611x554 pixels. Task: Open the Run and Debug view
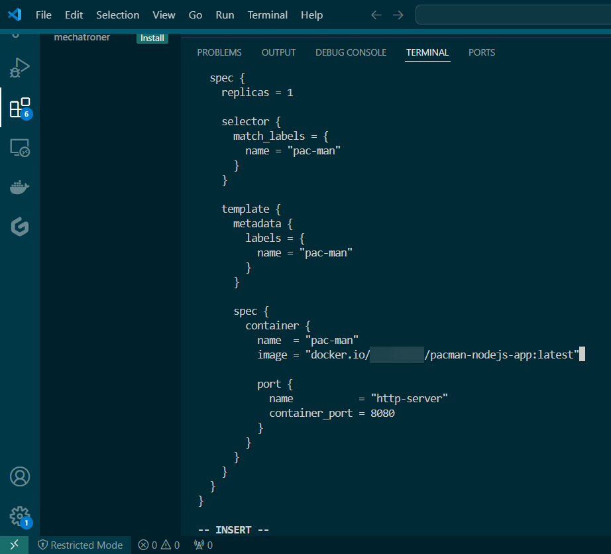(19, 68)
